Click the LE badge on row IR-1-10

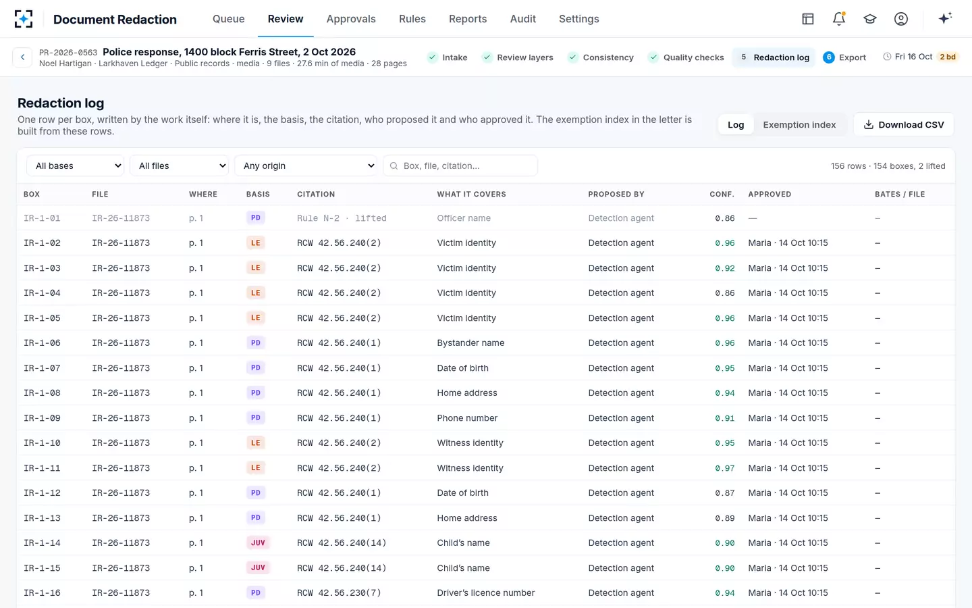click(x=256, y=443)
